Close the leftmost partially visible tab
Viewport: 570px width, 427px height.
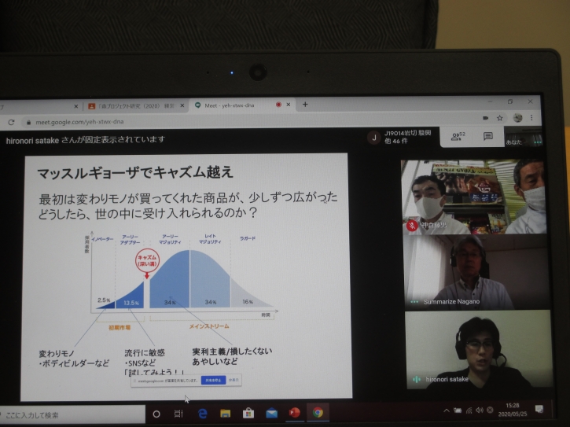point(76,106)
